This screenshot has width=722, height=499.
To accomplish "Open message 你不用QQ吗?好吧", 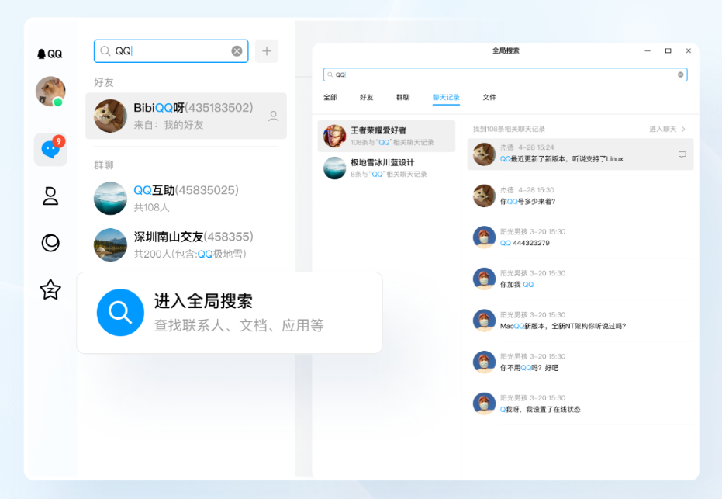I will tap(580, 362).
